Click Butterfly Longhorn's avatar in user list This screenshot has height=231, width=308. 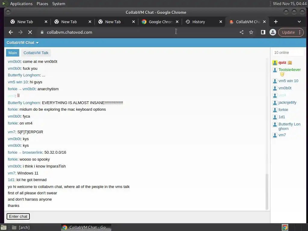tap(275, 125)
